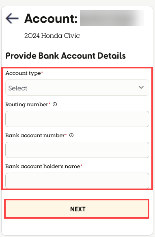The width and height of the screenshot is (155, 237).
Task: Click the red asterisk after Account type
Action: tap(42, 72)
